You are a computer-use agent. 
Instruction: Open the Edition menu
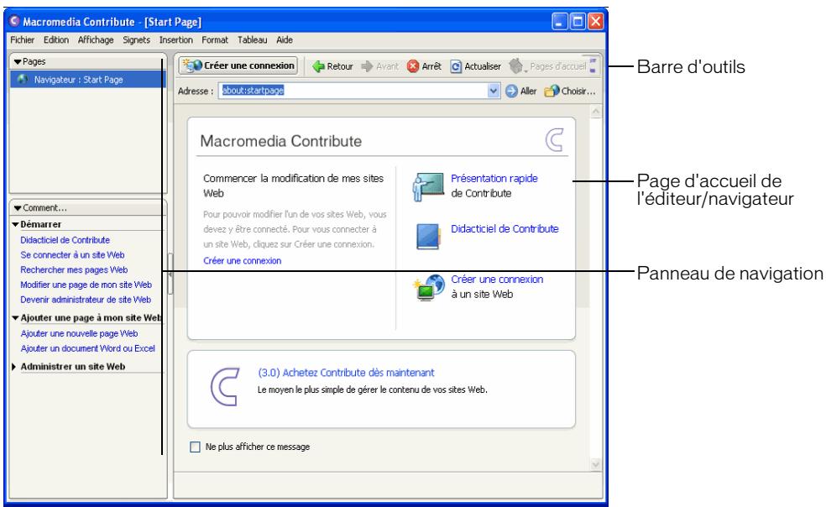point(56,40)
